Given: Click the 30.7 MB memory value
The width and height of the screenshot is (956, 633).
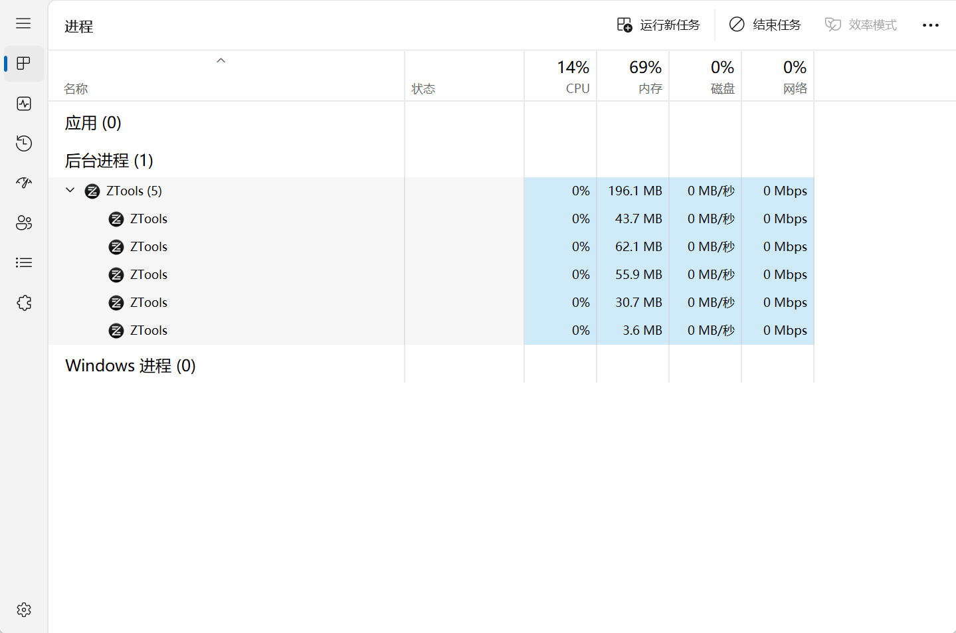Looking at the screenshot, I should click(x=638, y=303).
